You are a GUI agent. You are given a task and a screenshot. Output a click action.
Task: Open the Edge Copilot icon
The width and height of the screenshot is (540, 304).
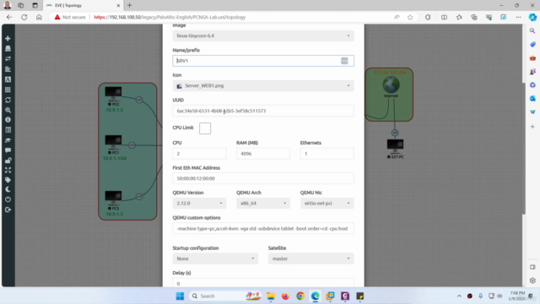click(x=532, y=17)
